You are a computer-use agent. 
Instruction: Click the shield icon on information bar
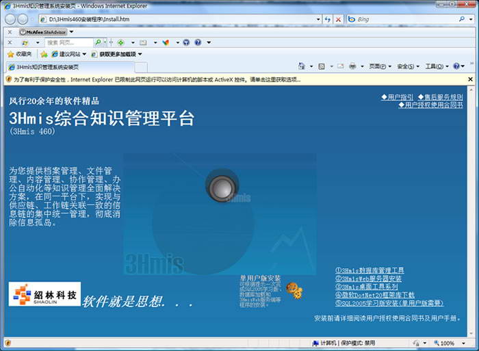click(8, 79)
